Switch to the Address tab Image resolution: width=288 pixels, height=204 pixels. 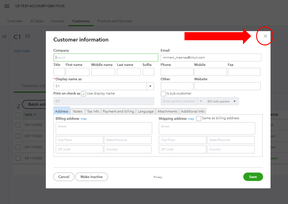(x=62, y=111)
